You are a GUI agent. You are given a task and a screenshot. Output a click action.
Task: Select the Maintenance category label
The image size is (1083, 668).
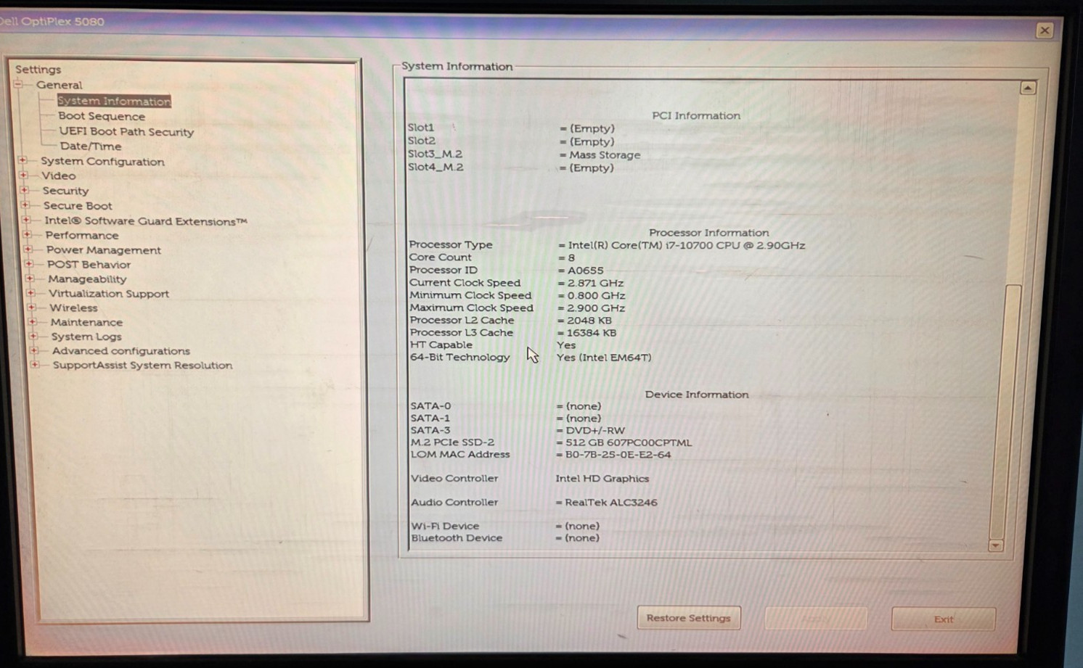86,322
